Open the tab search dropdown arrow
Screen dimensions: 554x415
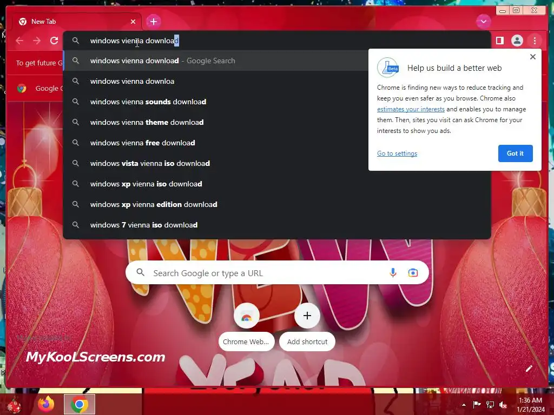click(483, 22)
